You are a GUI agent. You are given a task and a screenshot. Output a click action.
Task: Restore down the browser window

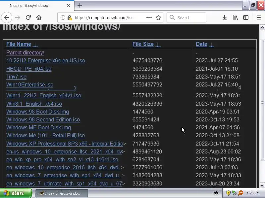(253, 5)
